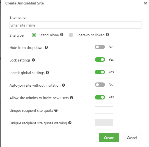Viewport: 149px width, 147px height.
Task: Click the Site name input field
Action: (75, 25)
